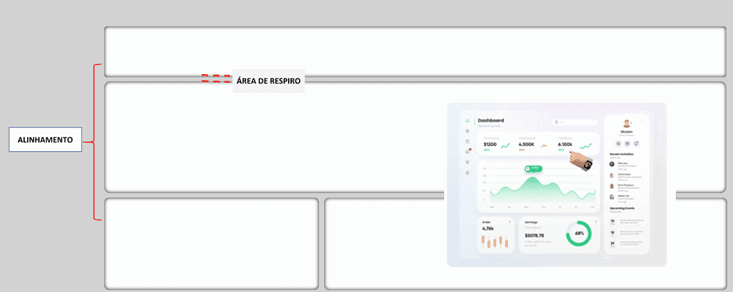Select the document icon at sidebar bottom
This screenshot has height=292, width=733.
click(x=468, y=172)
